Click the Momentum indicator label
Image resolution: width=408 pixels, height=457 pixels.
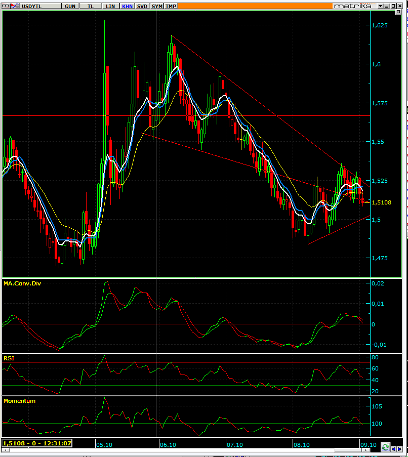click(19, 400)
